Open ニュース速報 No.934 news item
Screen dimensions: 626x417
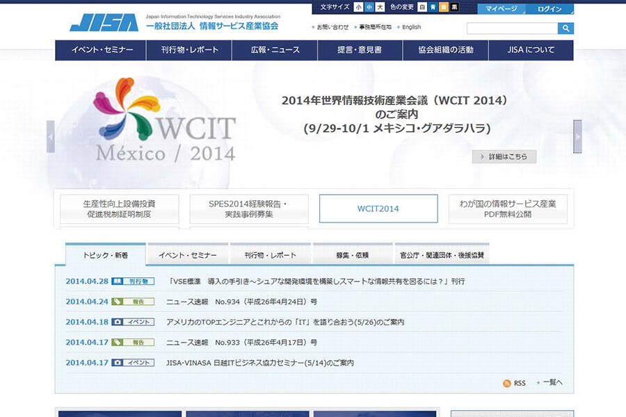[x=241, y=302]
